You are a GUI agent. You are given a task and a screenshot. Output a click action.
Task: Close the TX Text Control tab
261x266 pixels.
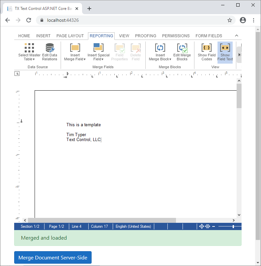point(77,9)
